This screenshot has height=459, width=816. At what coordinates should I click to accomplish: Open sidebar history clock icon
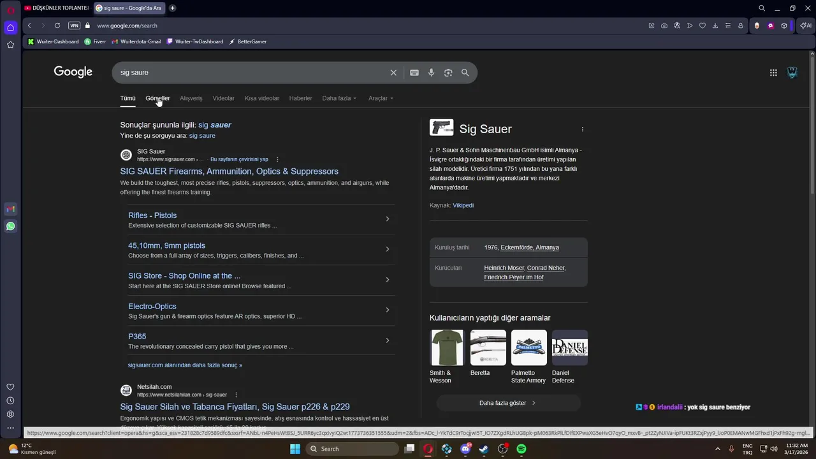tap(10, 401)
